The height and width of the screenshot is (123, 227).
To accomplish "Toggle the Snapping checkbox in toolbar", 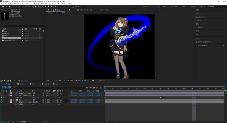I will click(x=73, y=7).
